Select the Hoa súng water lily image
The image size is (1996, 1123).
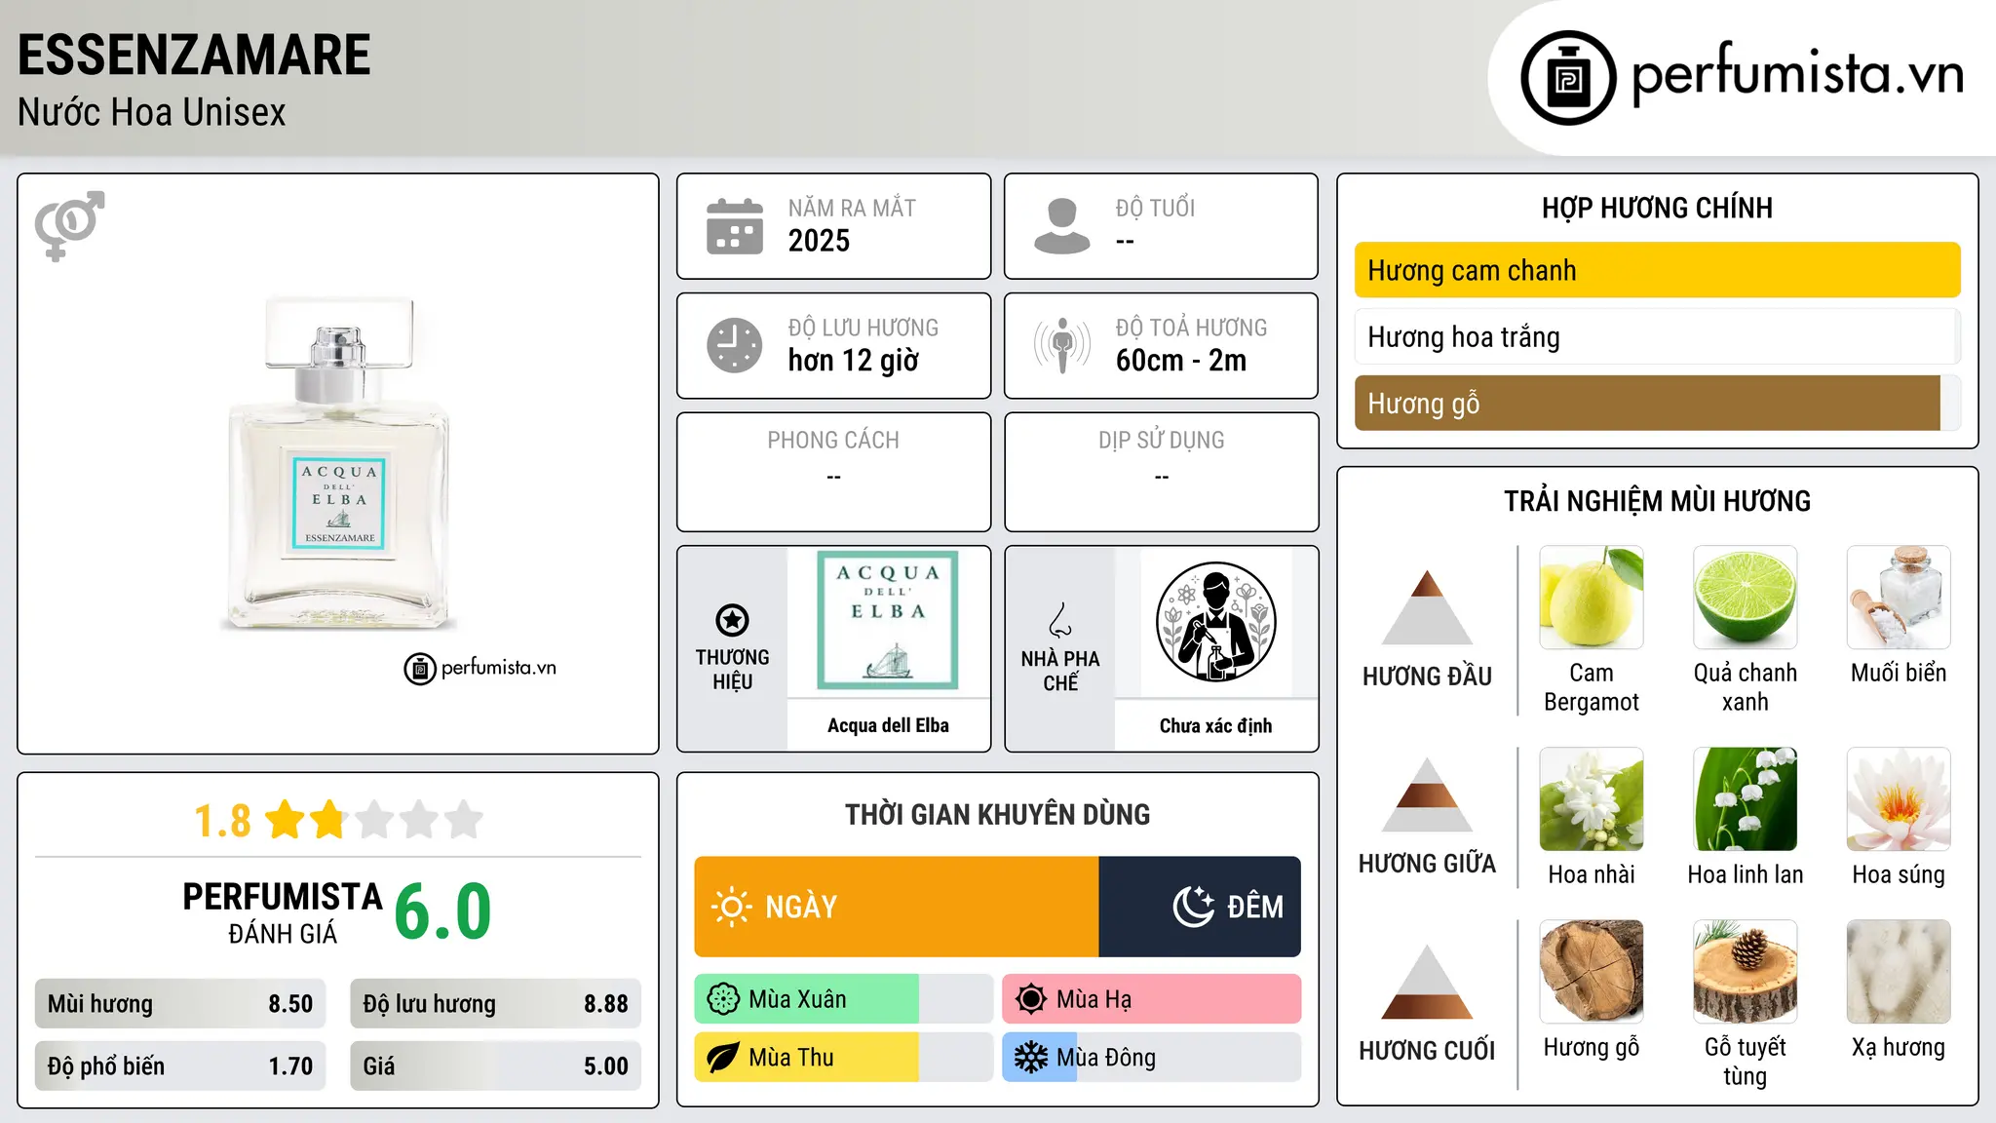[1899, 799]
